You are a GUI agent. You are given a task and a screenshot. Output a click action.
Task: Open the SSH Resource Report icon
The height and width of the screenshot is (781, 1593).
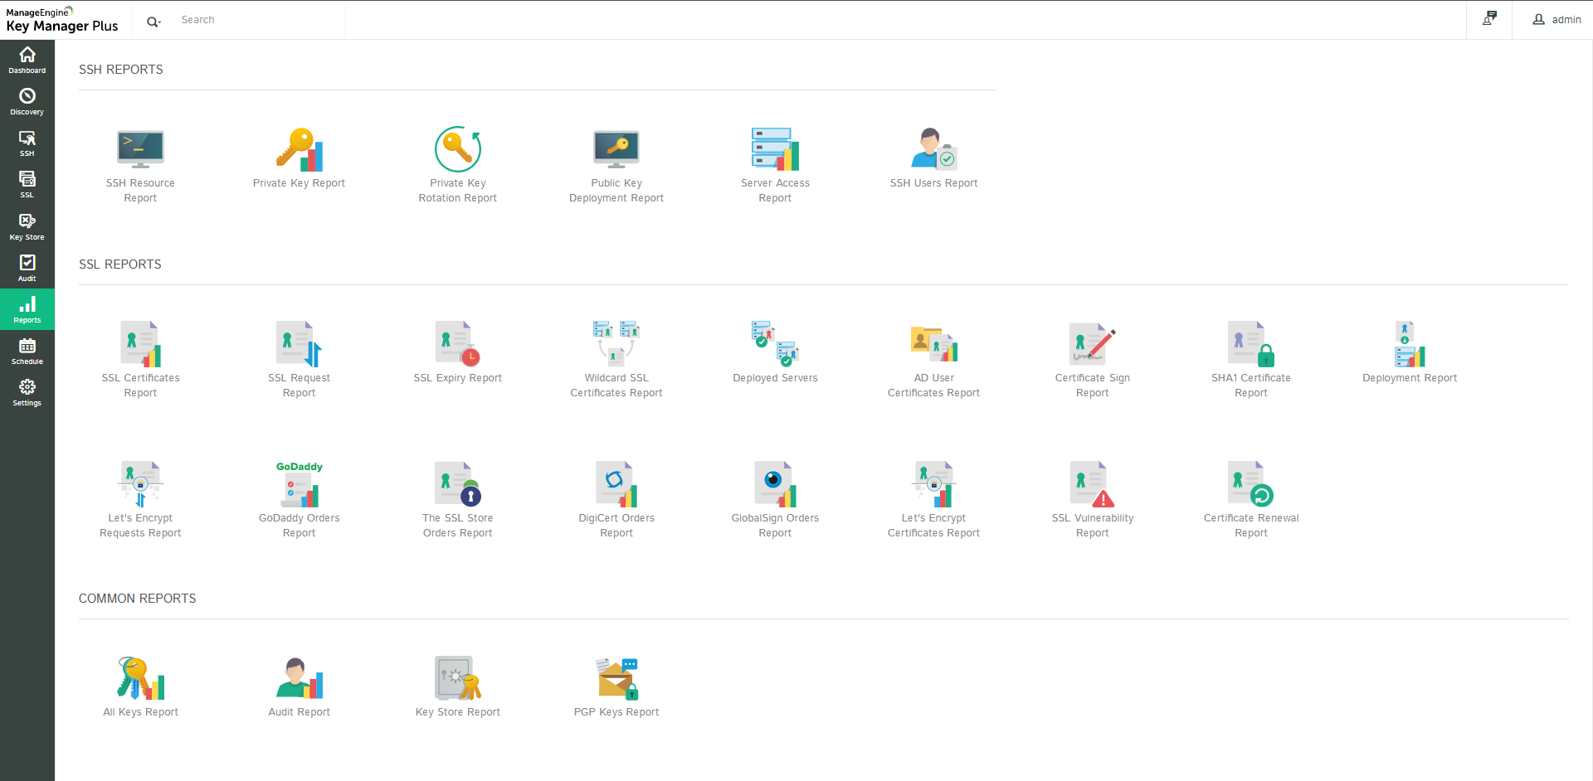pyautogui.click(x=140, y=150)
